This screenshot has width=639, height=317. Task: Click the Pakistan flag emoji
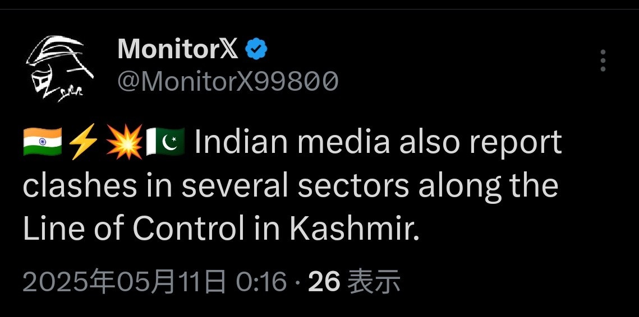pos(166,143)
